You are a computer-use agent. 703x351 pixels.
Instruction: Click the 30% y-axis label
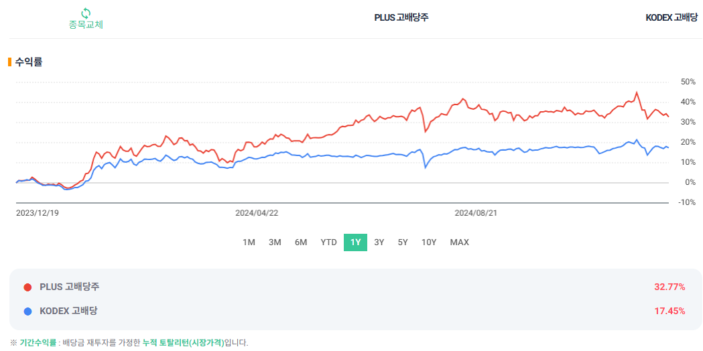(x=688, y=123)
